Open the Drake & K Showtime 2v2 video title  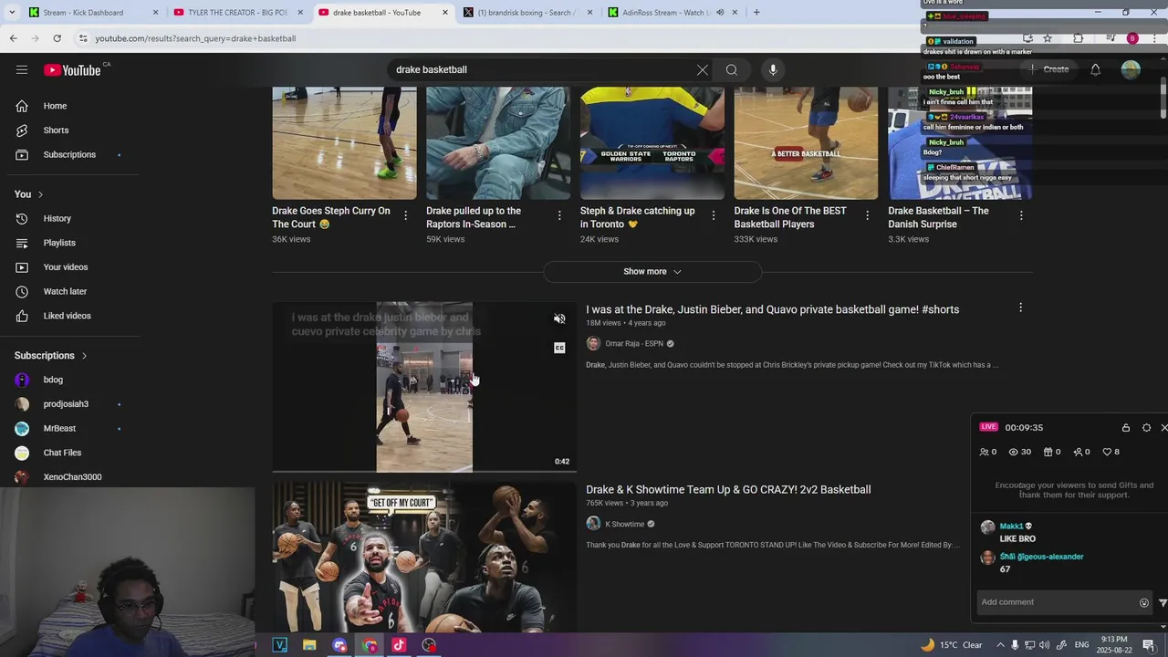click(x=728, y=490)
